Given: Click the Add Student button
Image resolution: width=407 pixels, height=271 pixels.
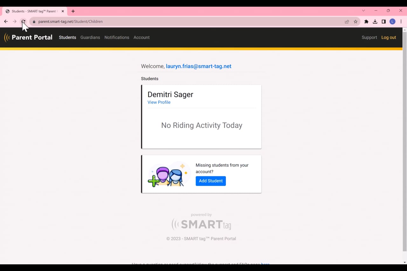Looking at the screenshot, I should (x=211, y=181).
